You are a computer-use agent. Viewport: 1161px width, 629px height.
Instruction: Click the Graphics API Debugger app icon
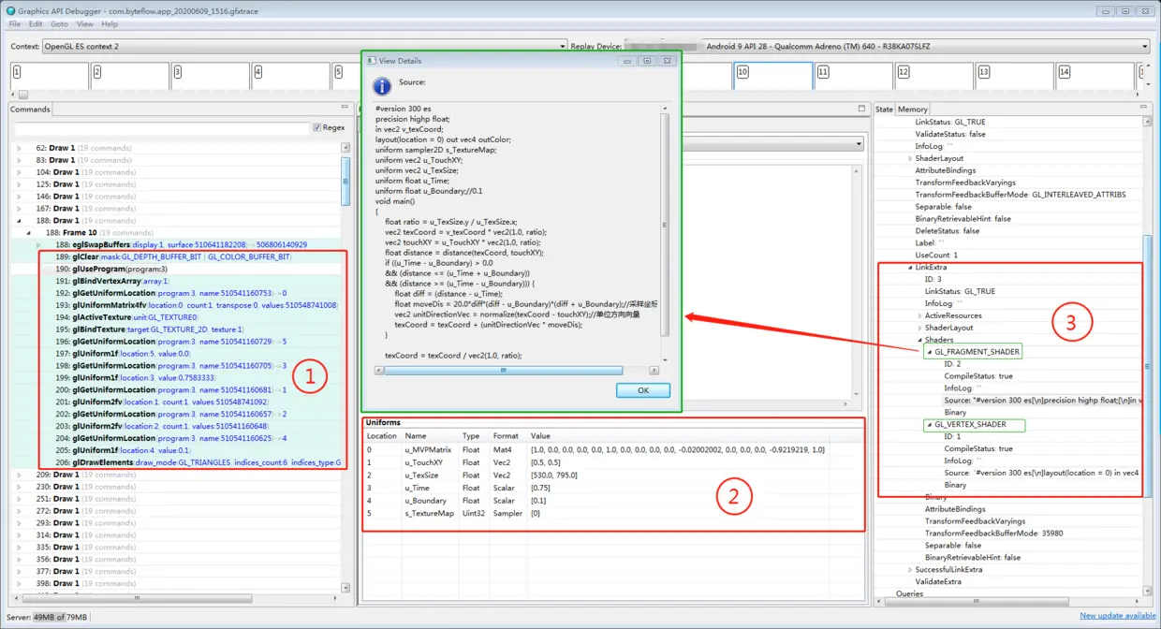12,10
